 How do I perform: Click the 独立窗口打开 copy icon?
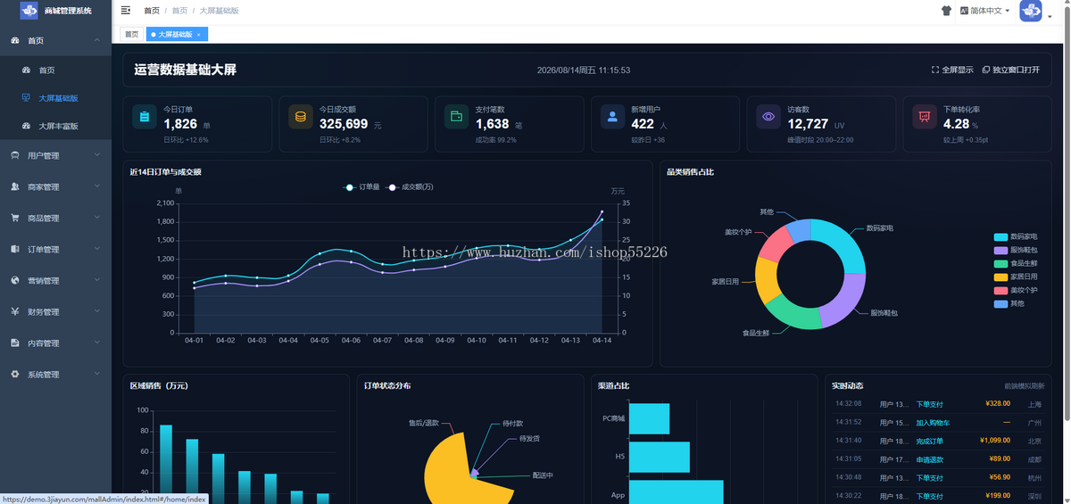tap(986, 70)
